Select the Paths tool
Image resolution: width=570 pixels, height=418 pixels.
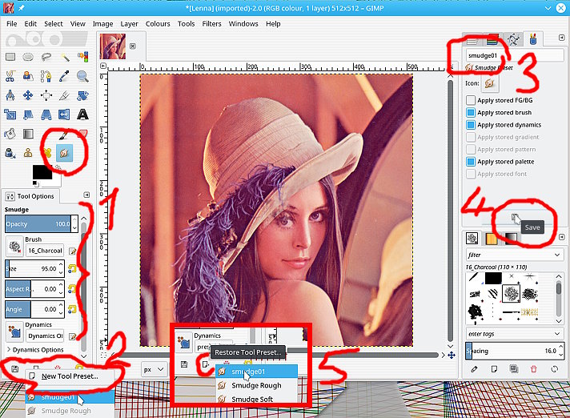(46, 76)
